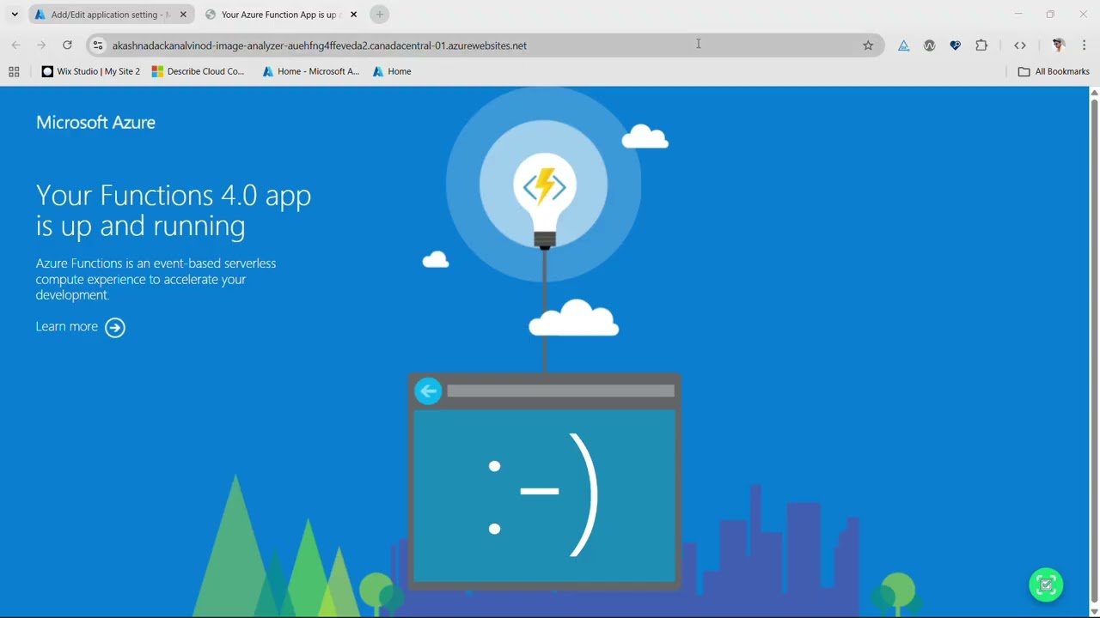The image size is (1100, 618).
Task: Go back with browser back arrow
Action: point(16,45)
